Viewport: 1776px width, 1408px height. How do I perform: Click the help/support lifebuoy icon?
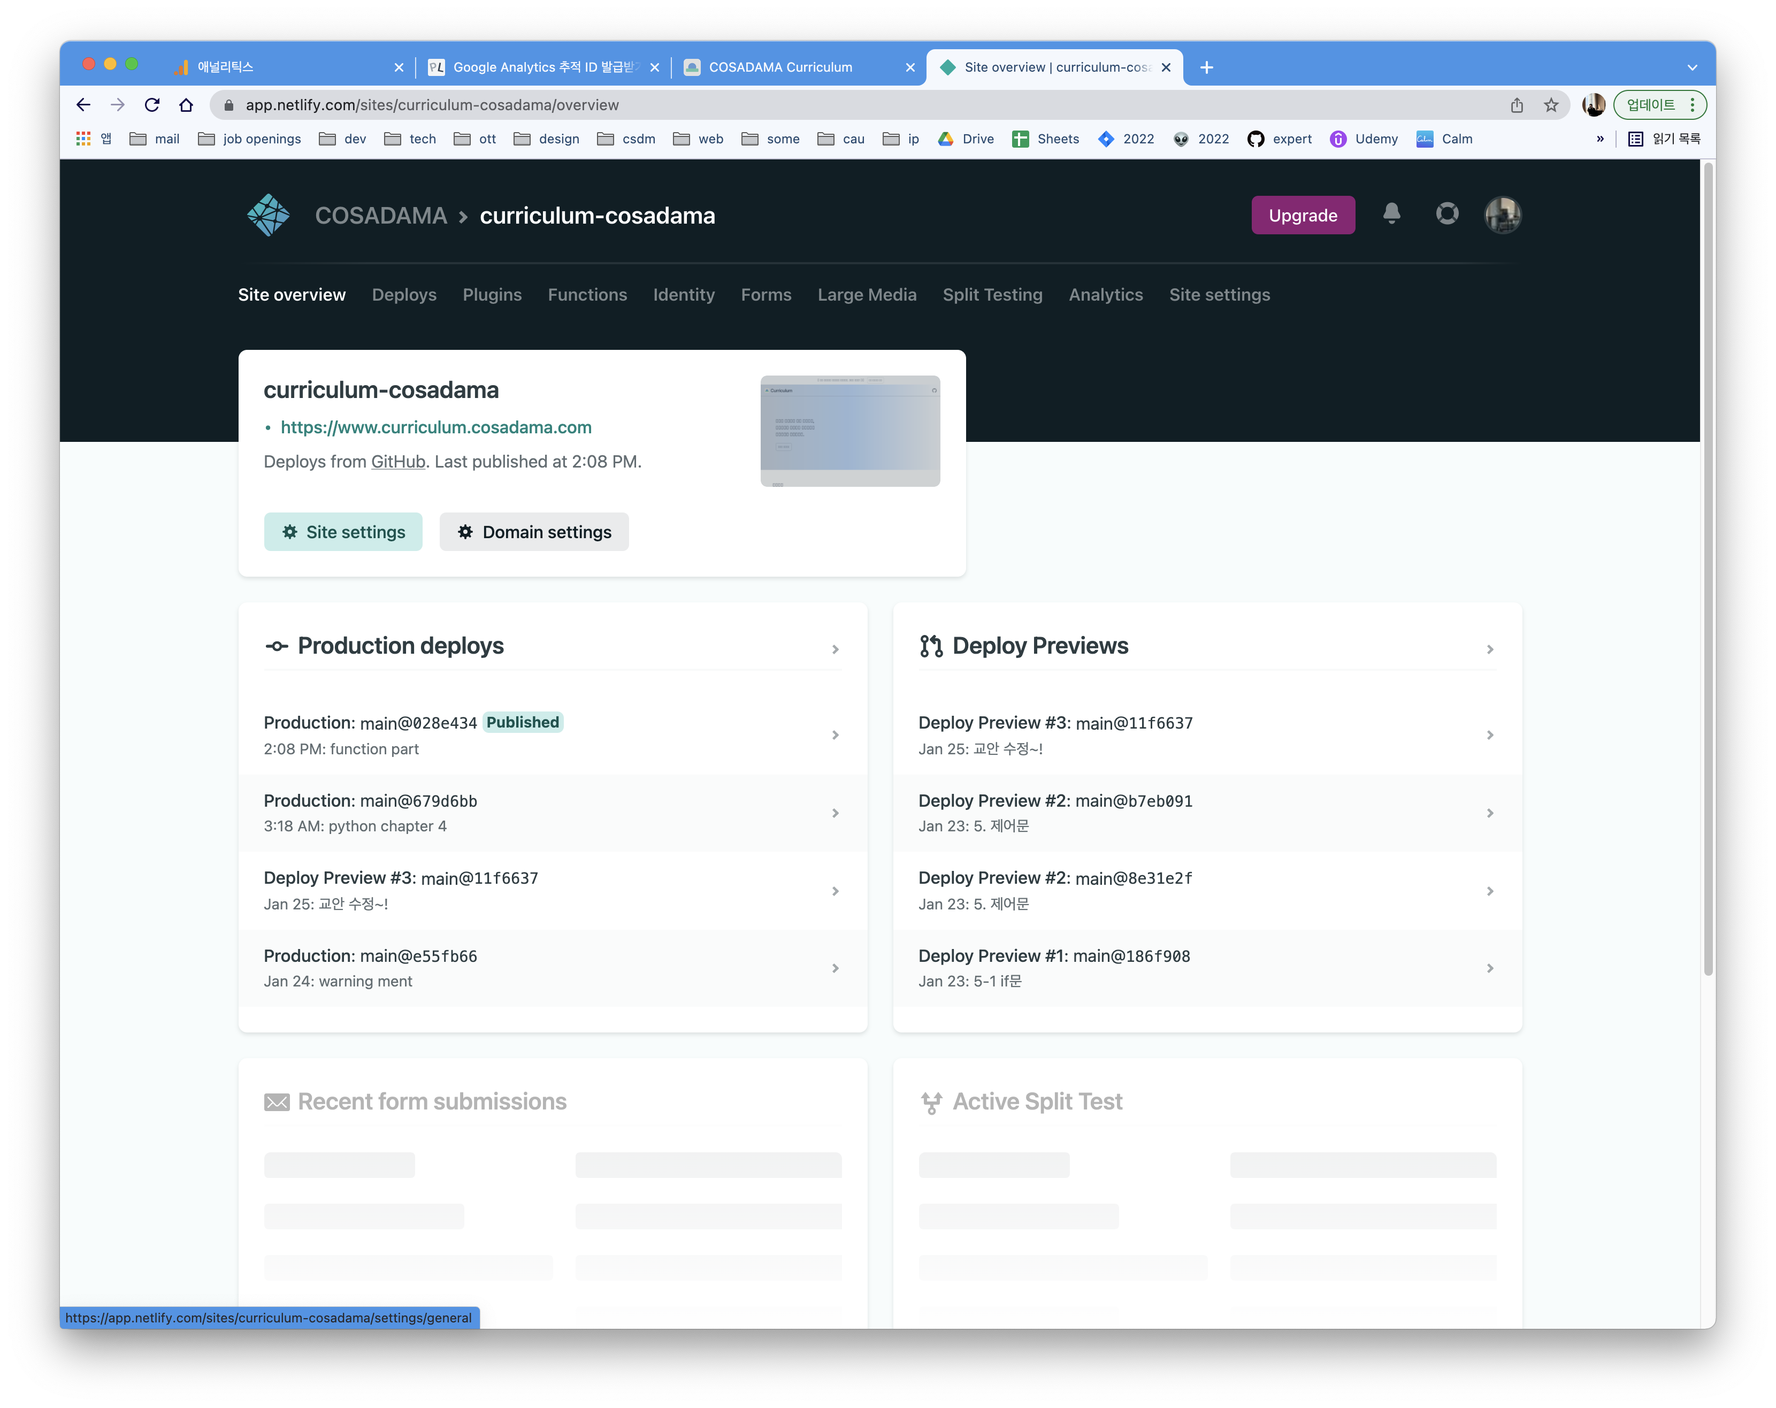1446,215
